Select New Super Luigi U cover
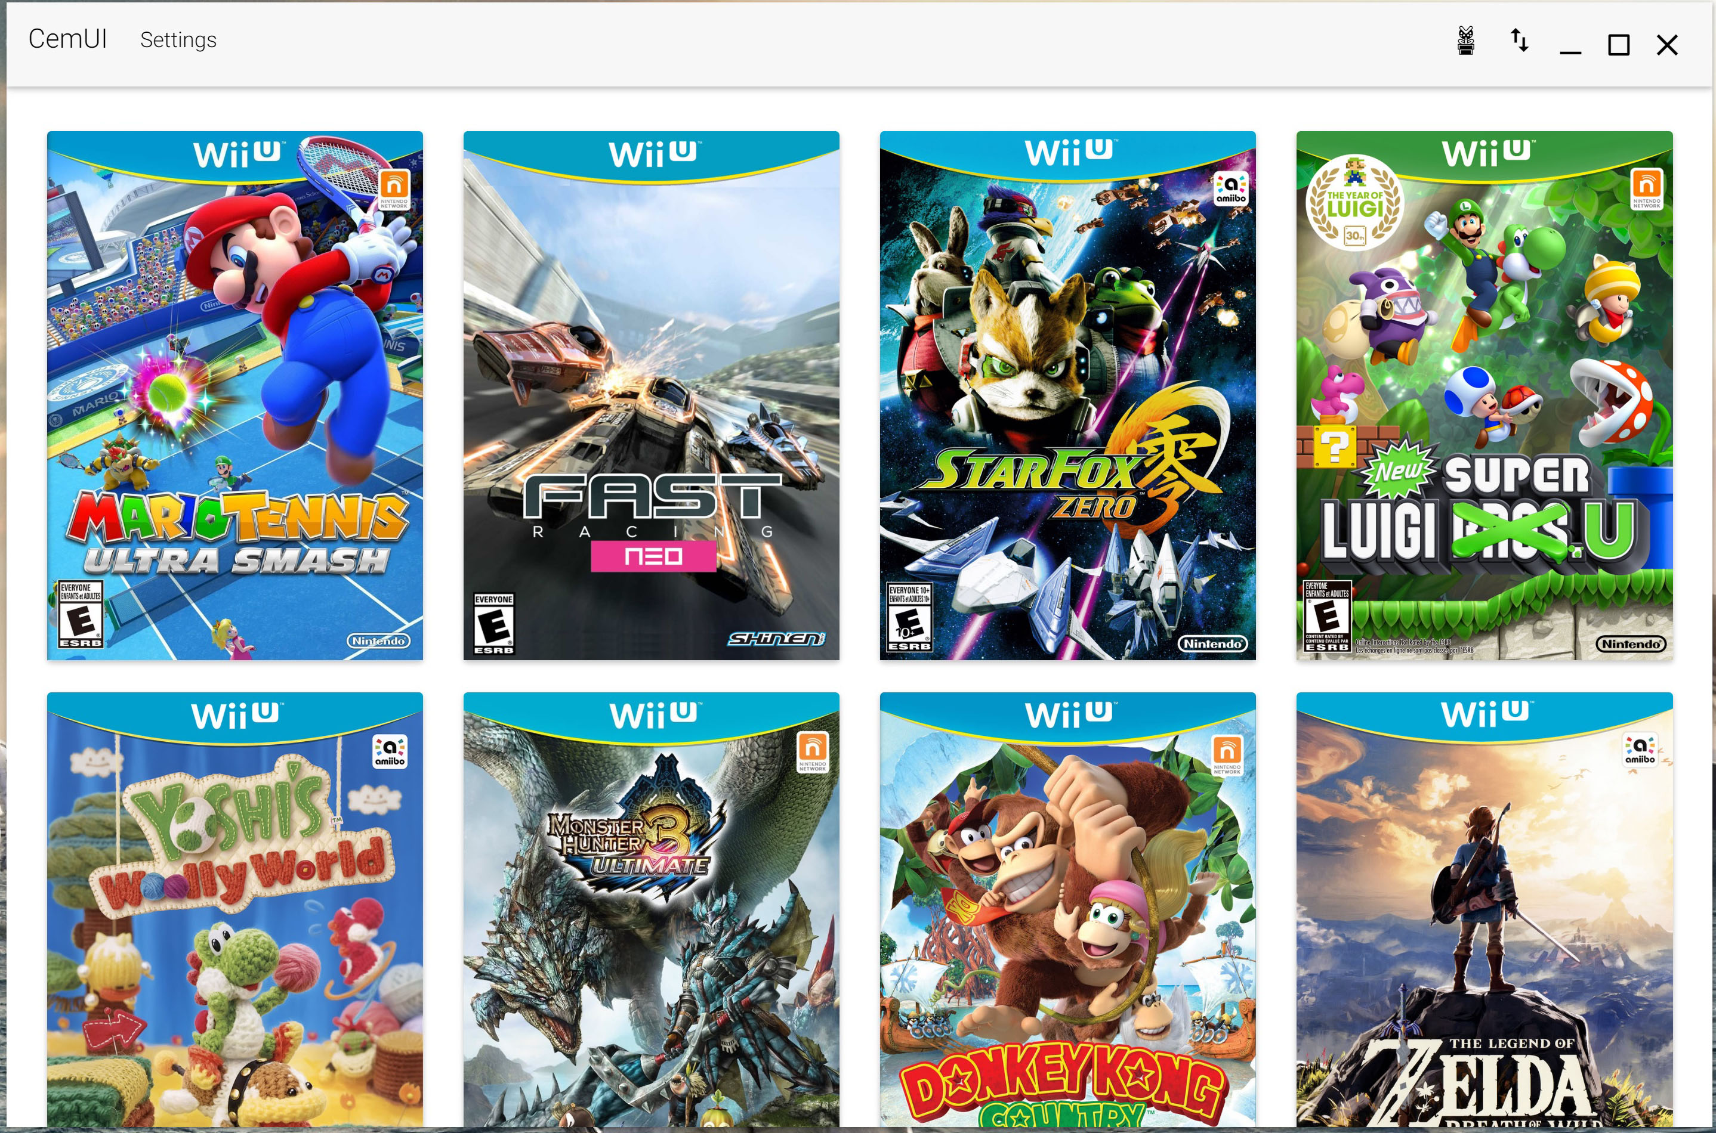Viewport: 1716px width, 1133px height. [1484, 395]
